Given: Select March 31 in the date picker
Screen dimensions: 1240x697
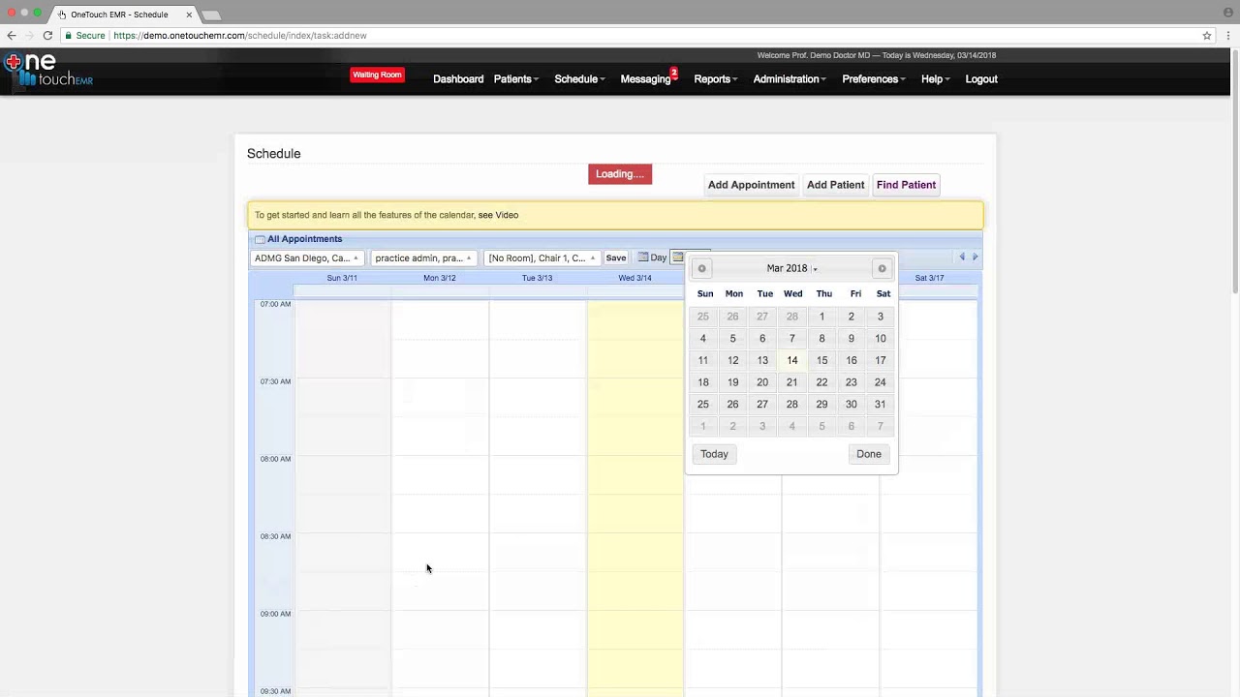Looking at the screenshot, I should pos(881,405).
